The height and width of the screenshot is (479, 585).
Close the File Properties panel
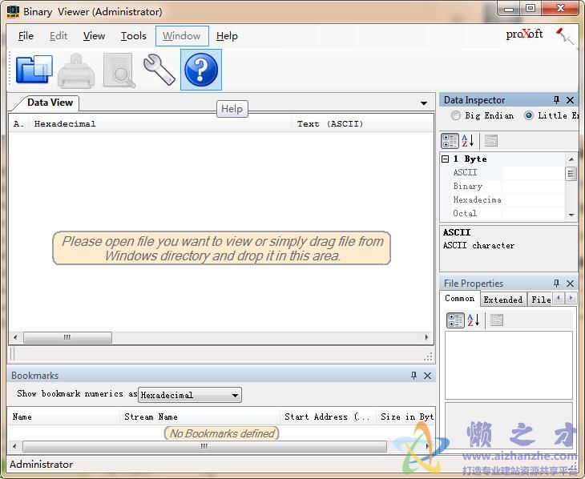pyautogui.click(x=570, y=283)
